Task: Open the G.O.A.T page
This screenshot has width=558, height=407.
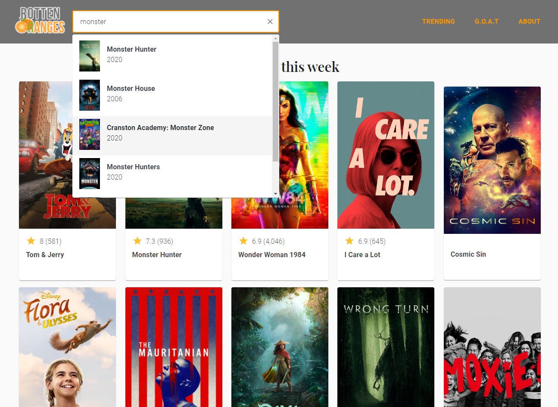Action: pyautogui.click(x=486, y=22)
